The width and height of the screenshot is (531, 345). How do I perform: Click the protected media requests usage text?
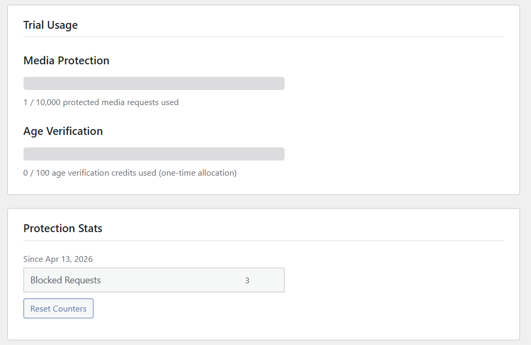pos(101,102)
